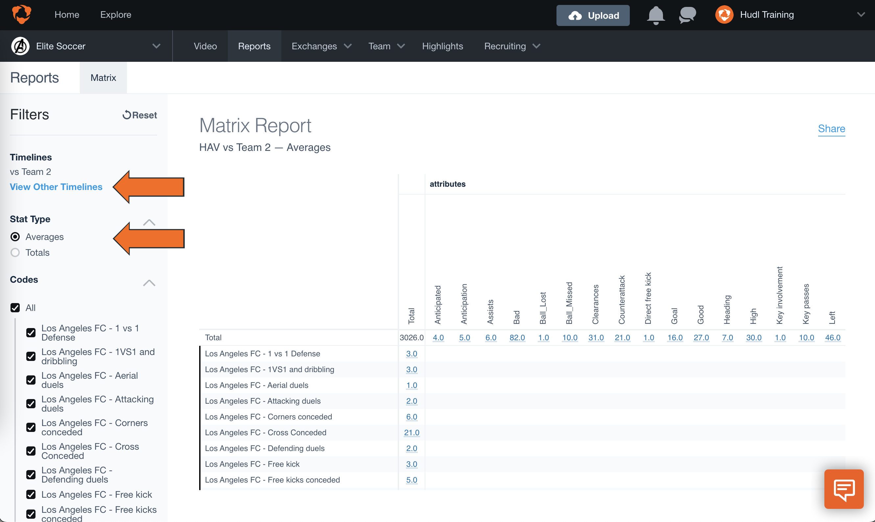This screenshot has width=875, height=522.
Task: Collapse the Stat Type section
Action: click(x=149, y=222)
